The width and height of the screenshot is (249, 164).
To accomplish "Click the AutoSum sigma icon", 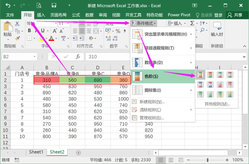I will click(x=192, y=23).
